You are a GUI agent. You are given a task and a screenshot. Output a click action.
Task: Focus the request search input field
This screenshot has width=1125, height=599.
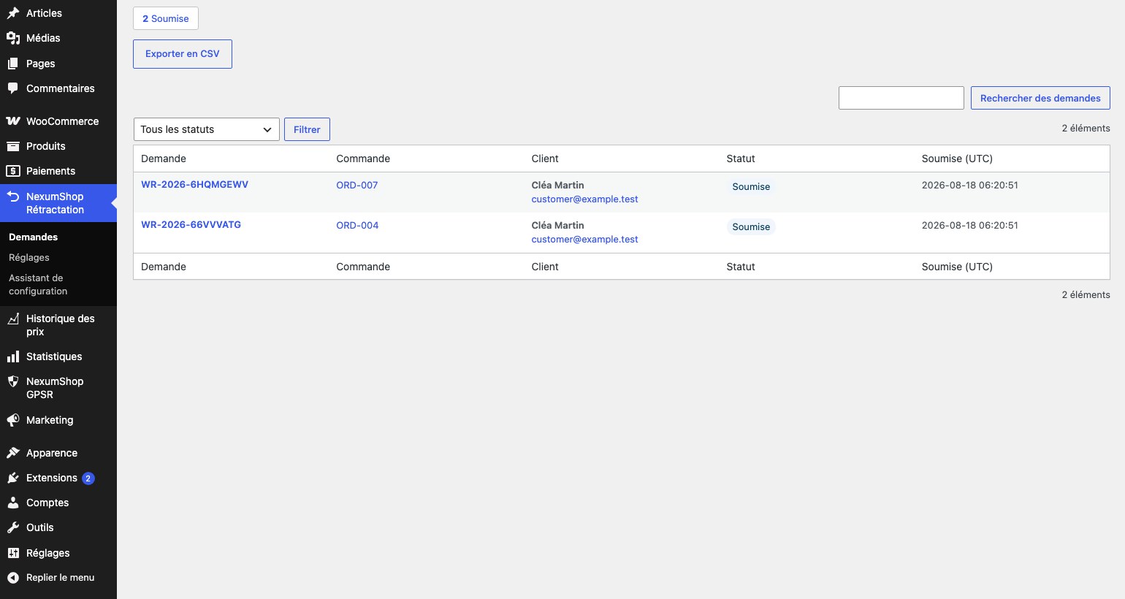click(901, 98)
